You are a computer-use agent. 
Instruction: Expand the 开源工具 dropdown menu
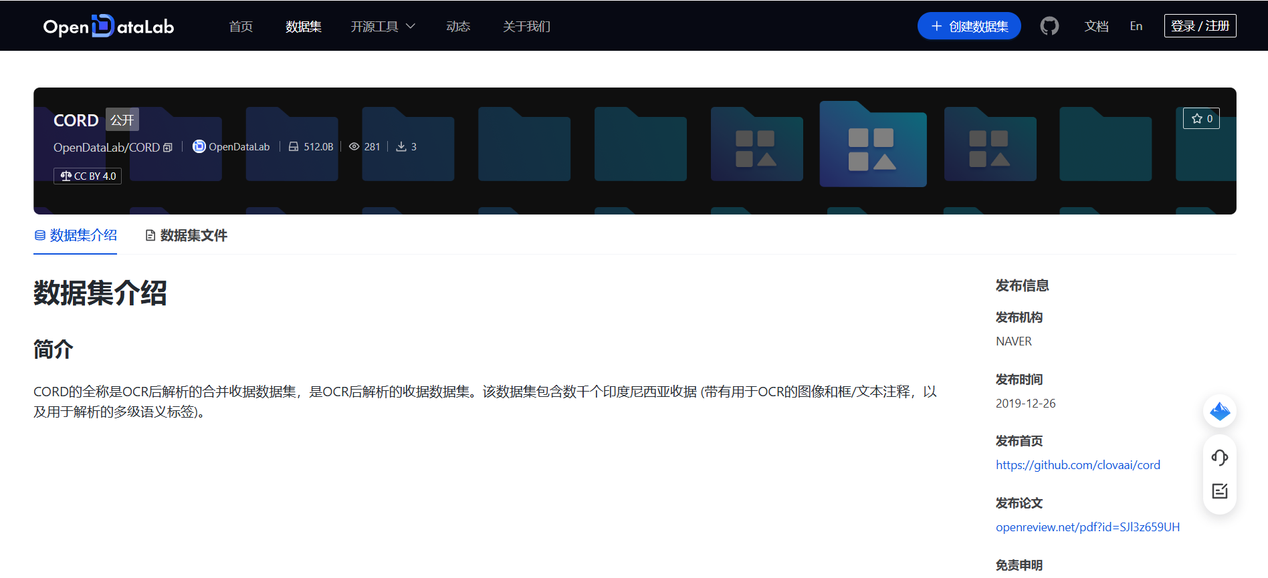pyautogui.click(x=383, y=26)
